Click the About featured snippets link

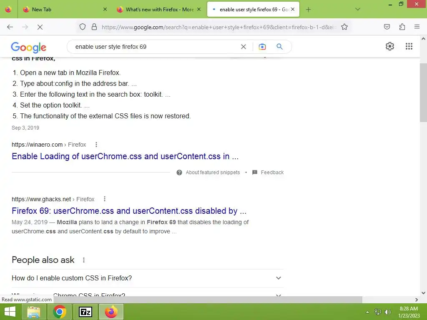tap(213, 172)
